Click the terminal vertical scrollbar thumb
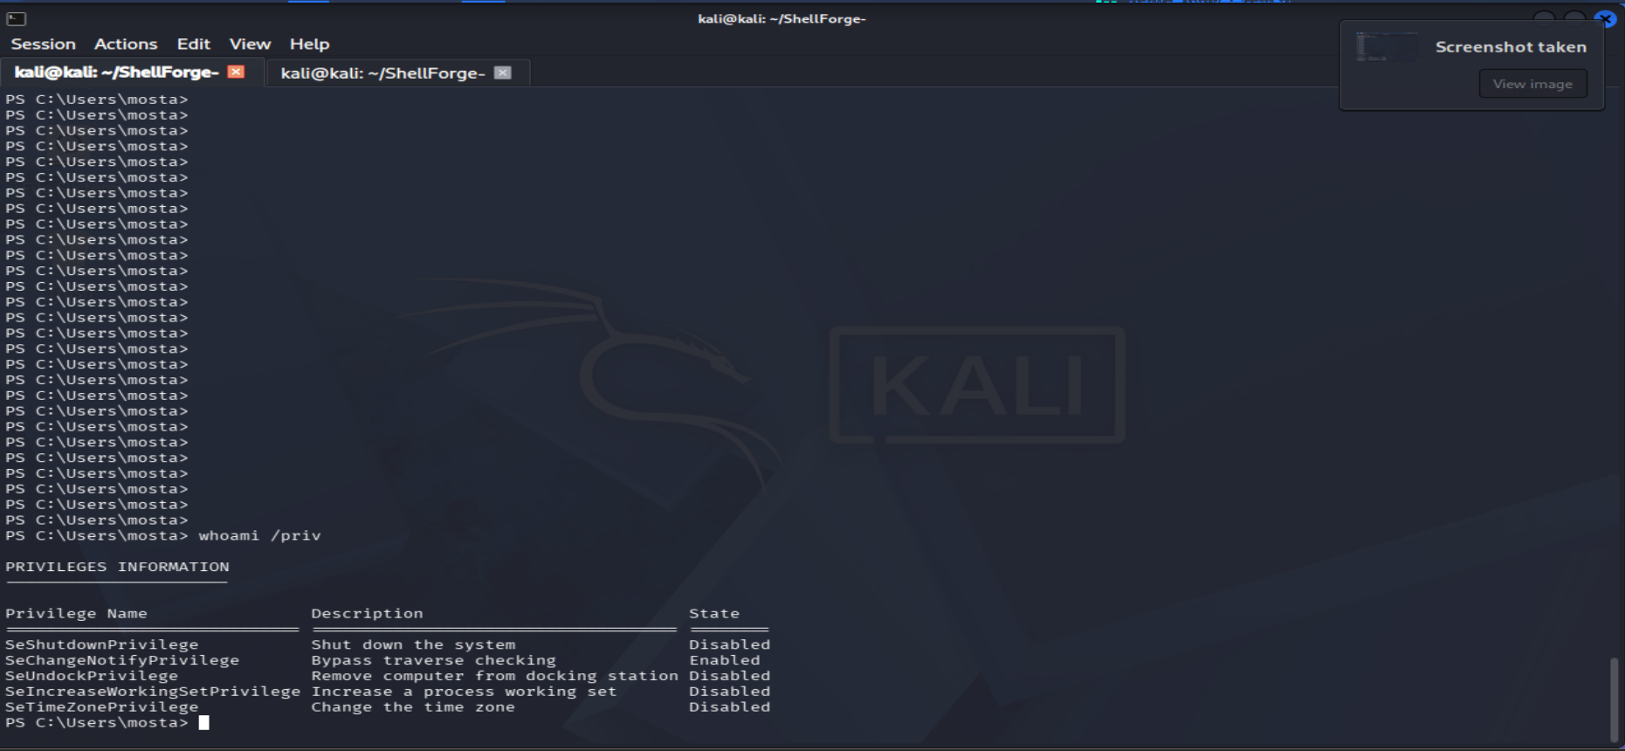The image size is (1625, 751). 1615,699
